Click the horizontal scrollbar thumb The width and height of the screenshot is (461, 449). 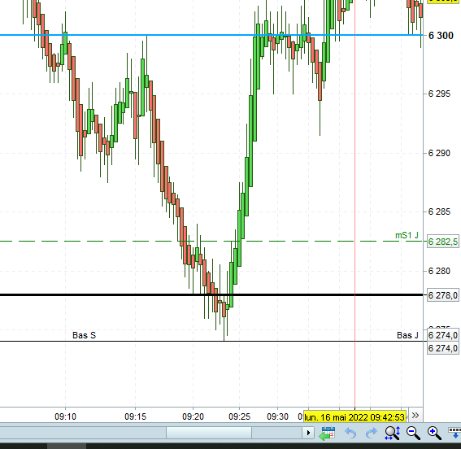(x=209, y=433)
